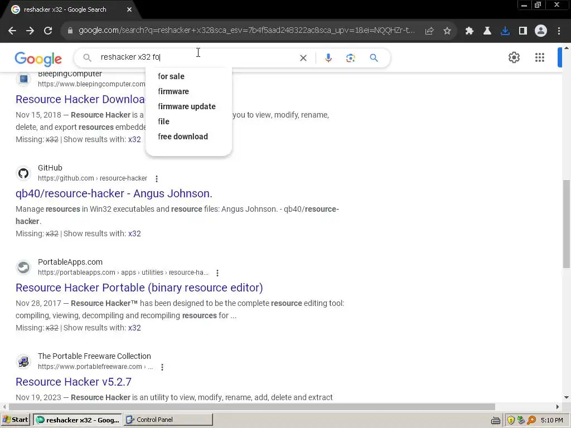The width and height of the screenshot is (571, 428).
Task: Click the GitHub favicon in results
Action: (23, 173)
